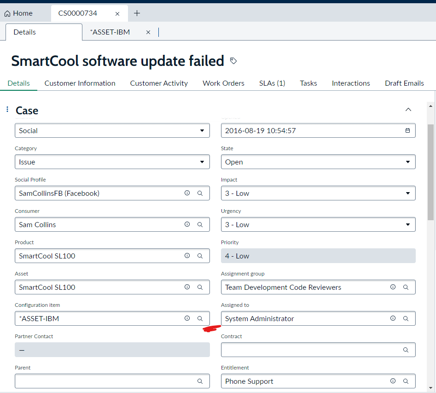Open the Customer Information tab
Viewport: 436px width, 393px height.
80,83
